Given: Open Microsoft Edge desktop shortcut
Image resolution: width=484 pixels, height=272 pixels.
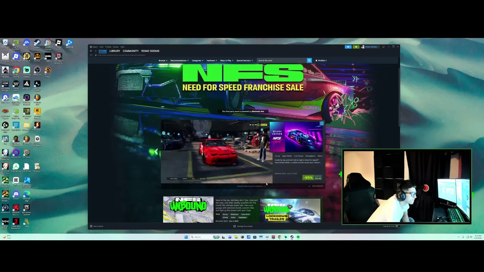Looking at the screenshot, I should (x=26, y=196).
